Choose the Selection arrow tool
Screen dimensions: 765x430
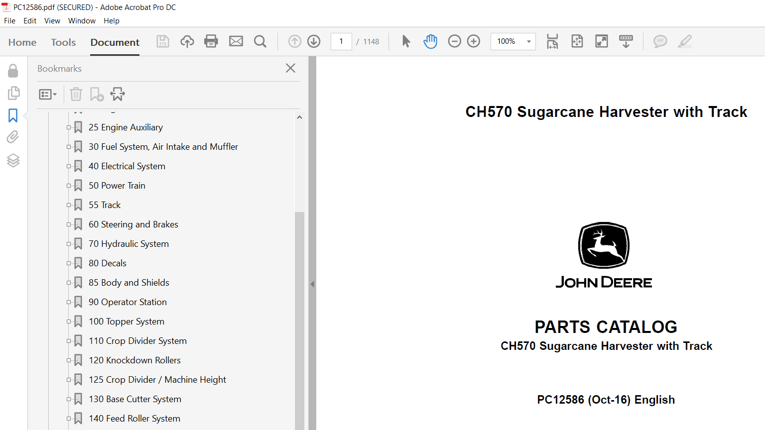click(x=406, y=41)
